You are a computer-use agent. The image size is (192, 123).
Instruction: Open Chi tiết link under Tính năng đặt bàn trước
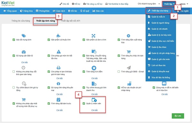click(x=60, y=110)
